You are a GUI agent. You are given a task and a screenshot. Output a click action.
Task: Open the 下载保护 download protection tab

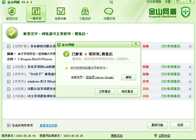coord(85,14)
